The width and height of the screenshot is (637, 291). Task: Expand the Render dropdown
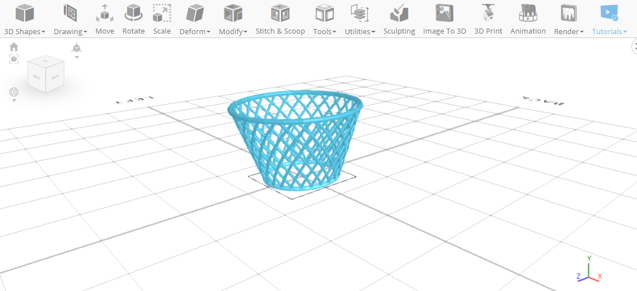pyautogui.click(x=569, y=19)
